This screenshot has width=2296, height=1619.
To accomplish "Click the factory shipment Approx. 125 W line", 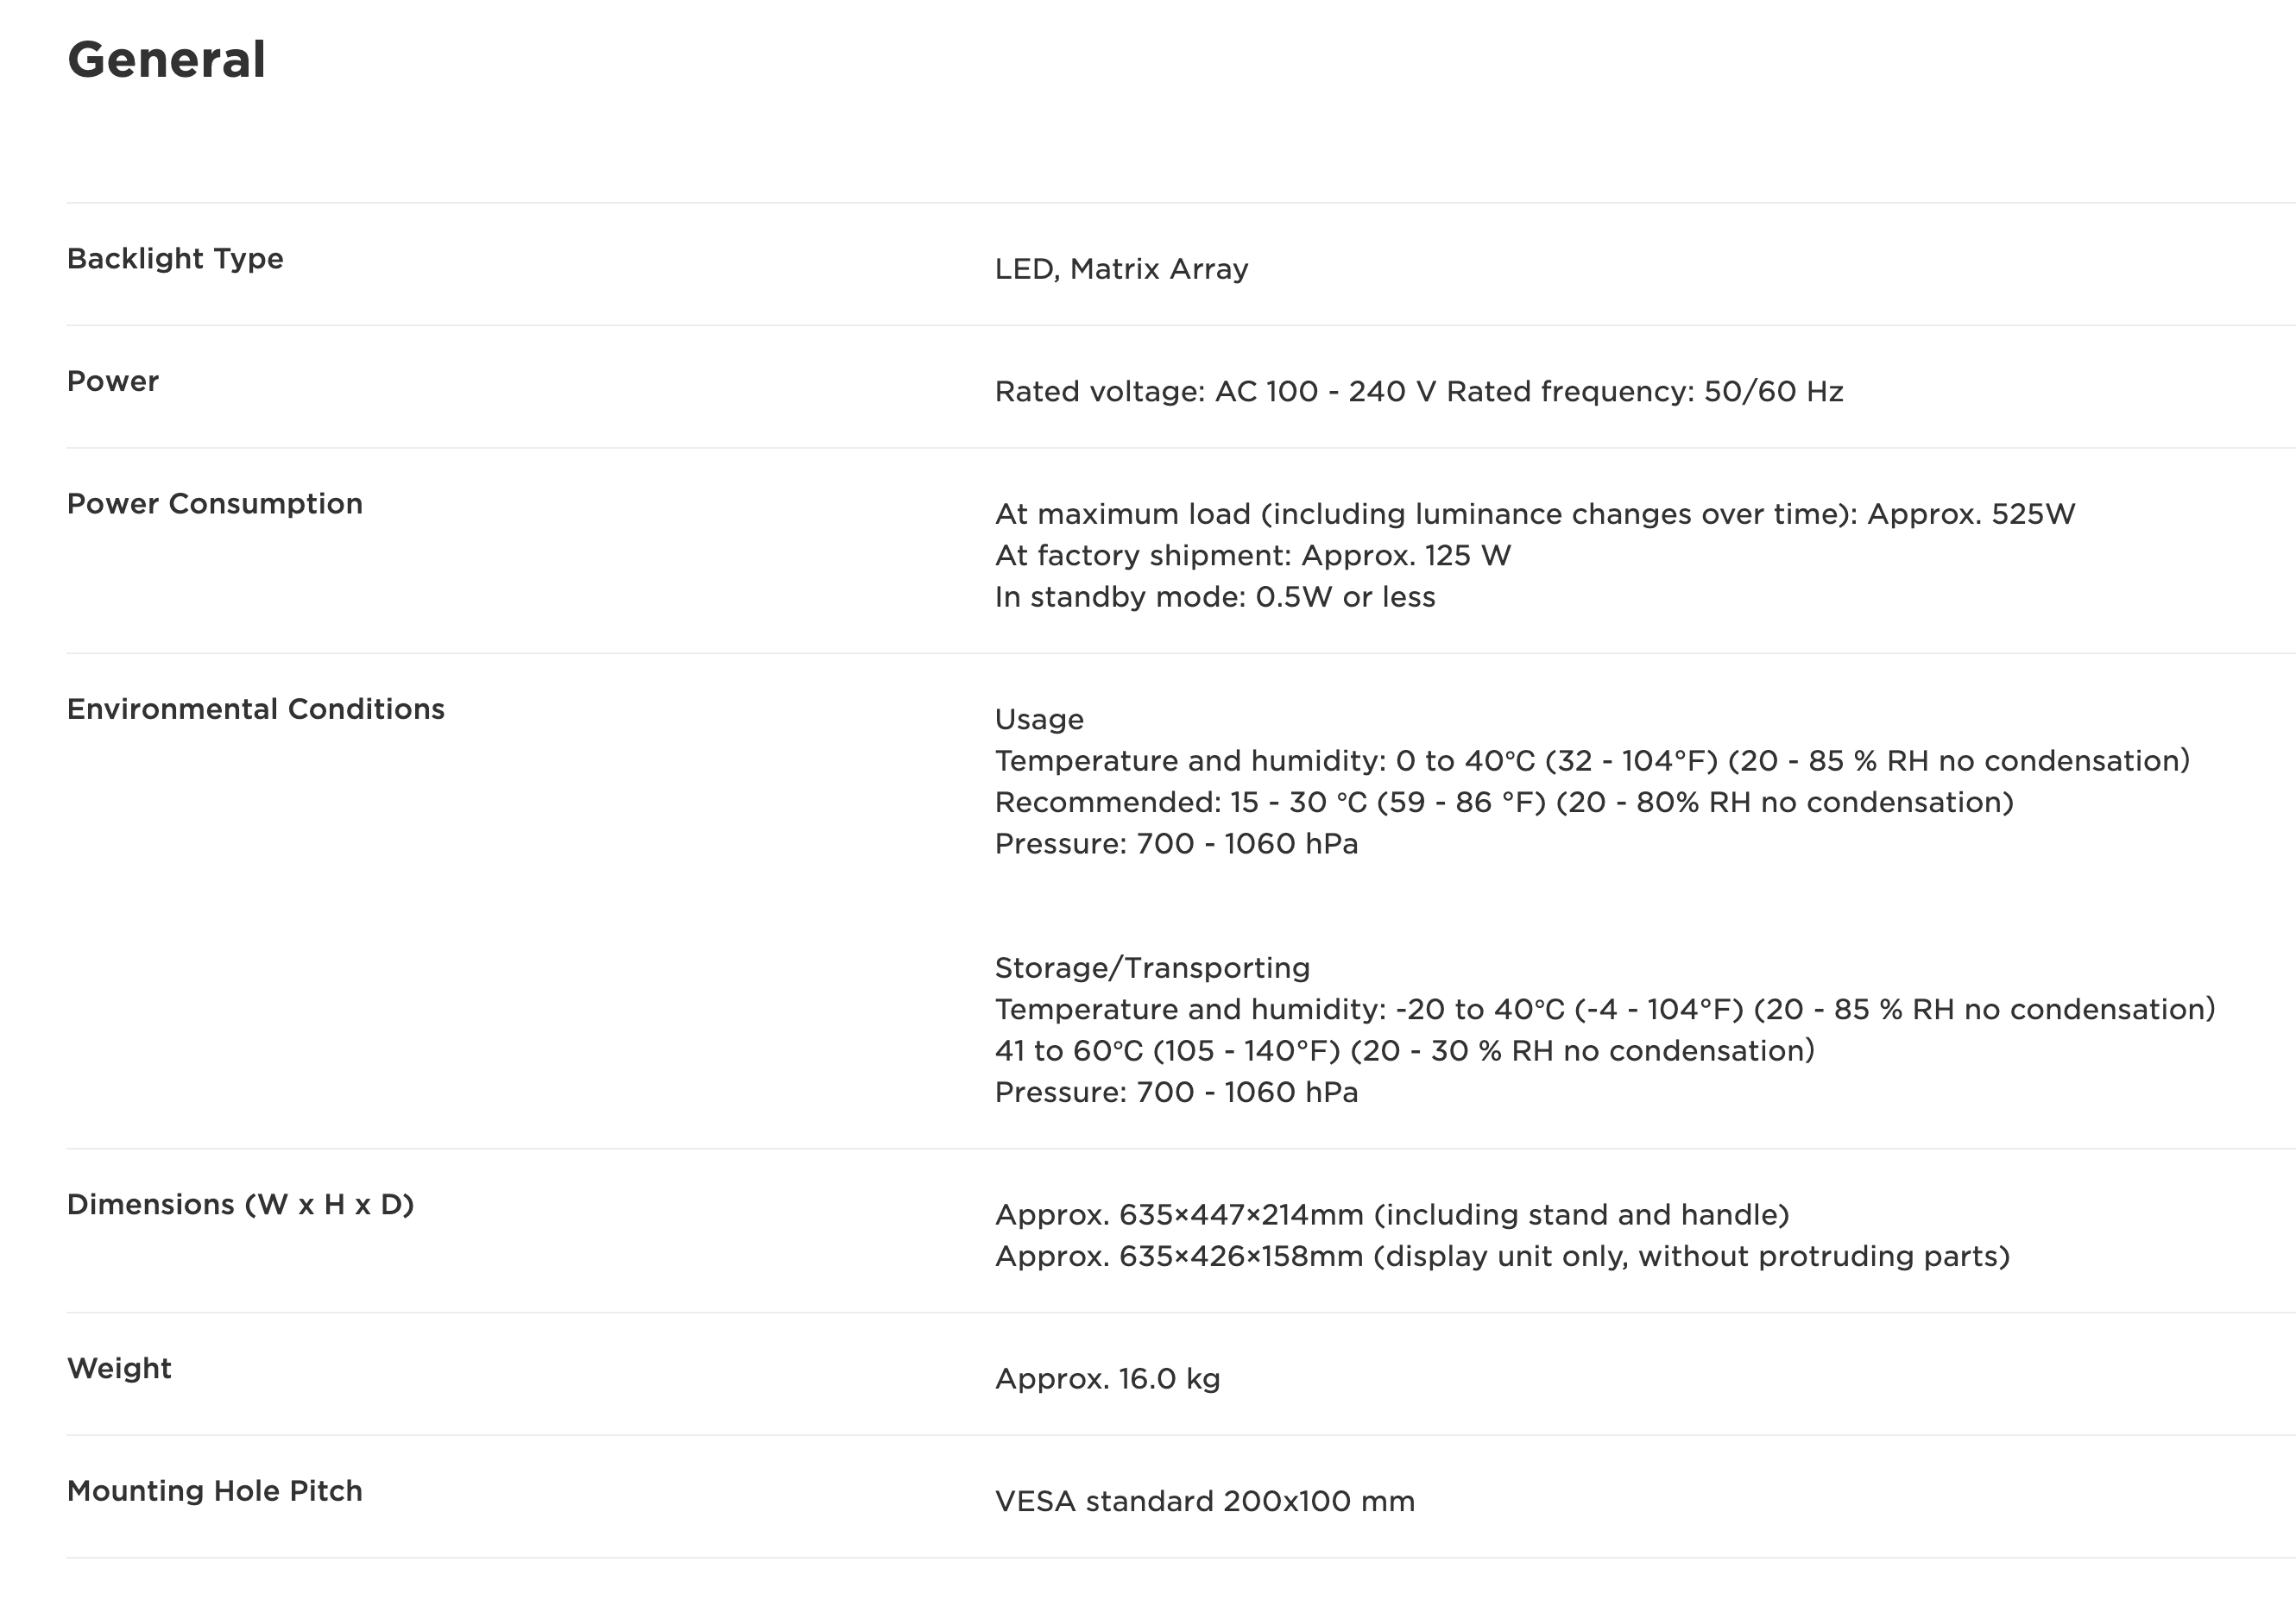I will [x=1252, y=556].
